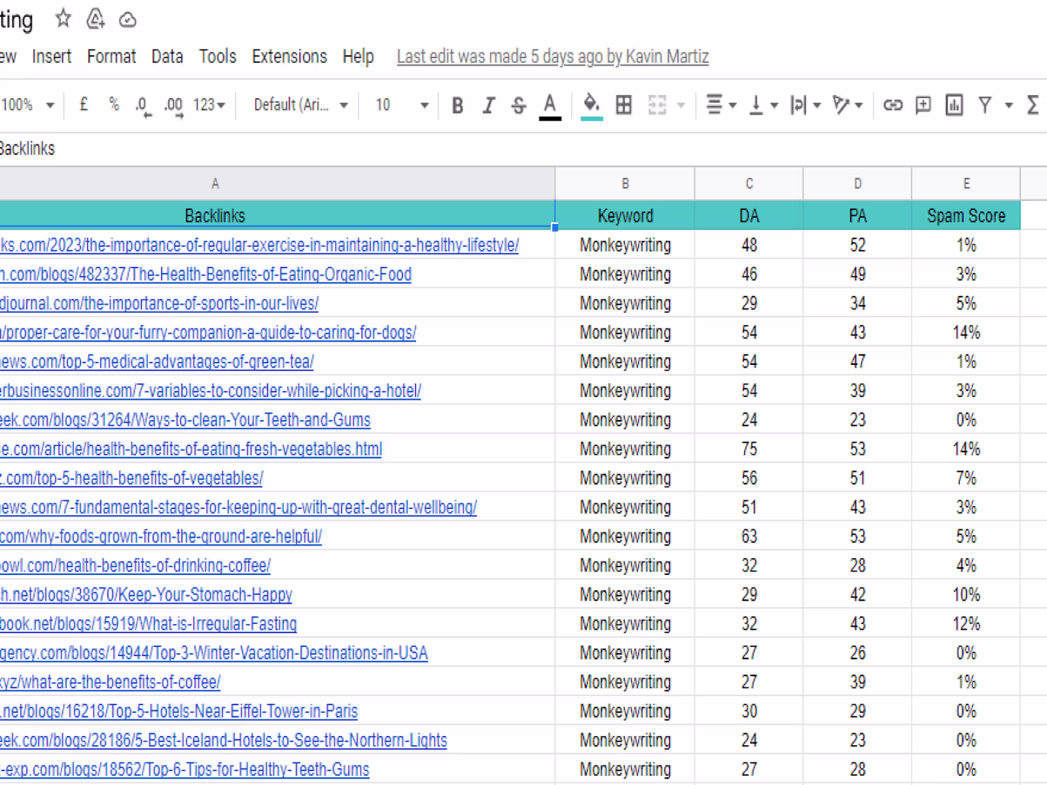This screenshot has width=1047, height=785.
Task: Insert a link
Action: pyautogui.click(x=893, y=105)
